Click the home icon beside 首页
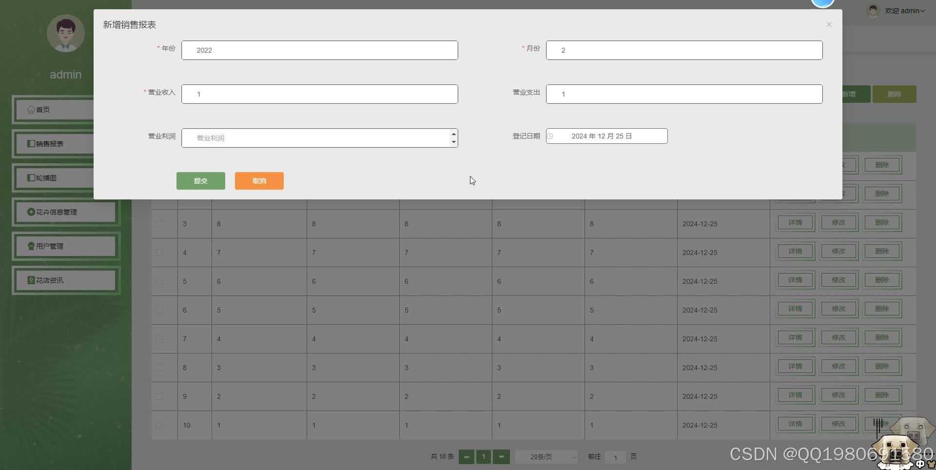Image resolution: width=936 pixels, height=470 pixels. [31, 110]
